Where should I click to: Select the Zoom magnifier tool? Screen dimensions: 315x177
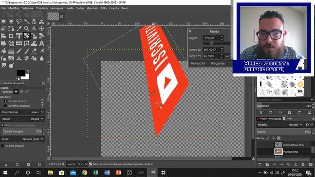click(x=27, y=29)
